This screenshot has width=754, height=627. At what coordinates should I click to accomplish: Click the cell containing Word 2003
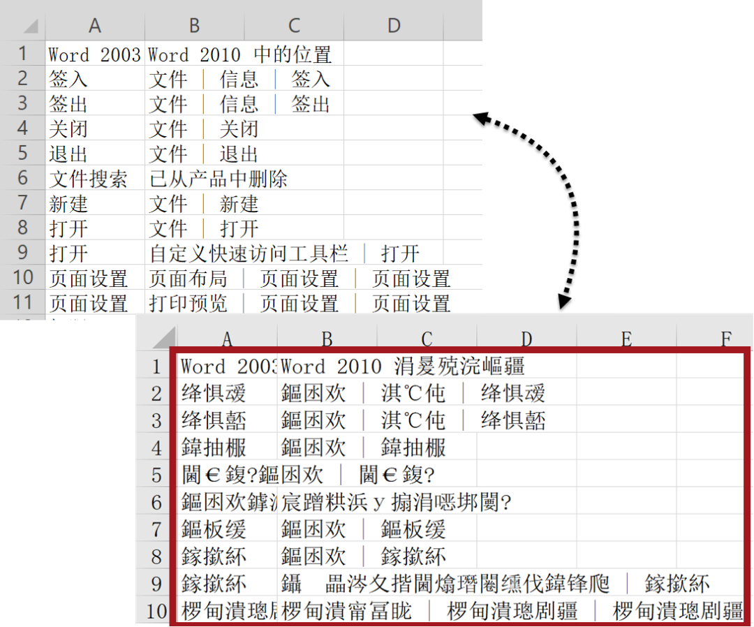94,54
